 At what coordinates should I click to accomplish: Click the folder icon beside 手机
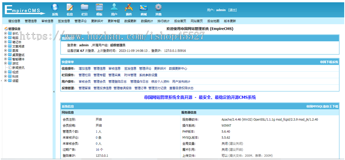[x=10, y=33]
